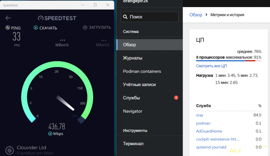Click the Смотреть все ЦП link
This screenshot has width=270, height=156.
[x=212, y=66]
